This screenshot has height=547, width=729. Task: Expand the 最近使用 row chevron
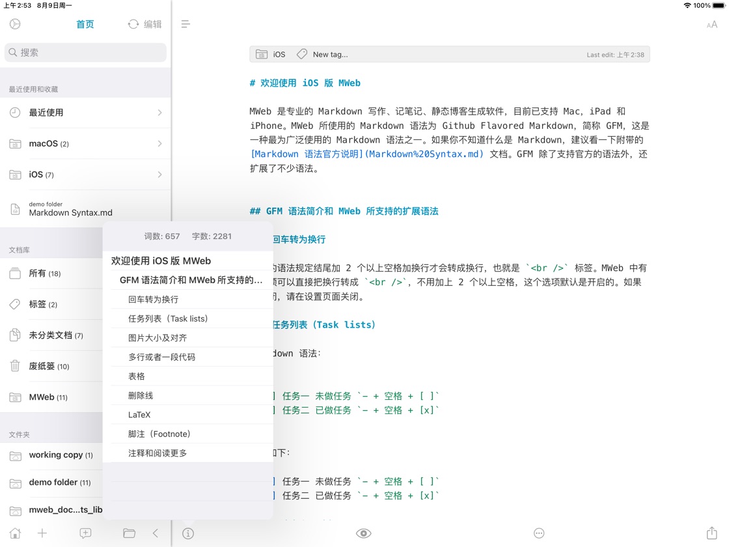pos(159,113)
